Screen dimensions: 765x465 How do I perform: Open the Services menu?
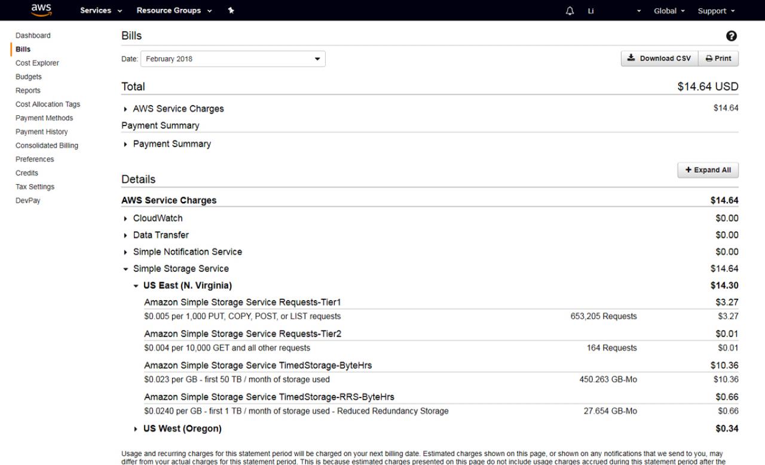click(x=101, y=11)
